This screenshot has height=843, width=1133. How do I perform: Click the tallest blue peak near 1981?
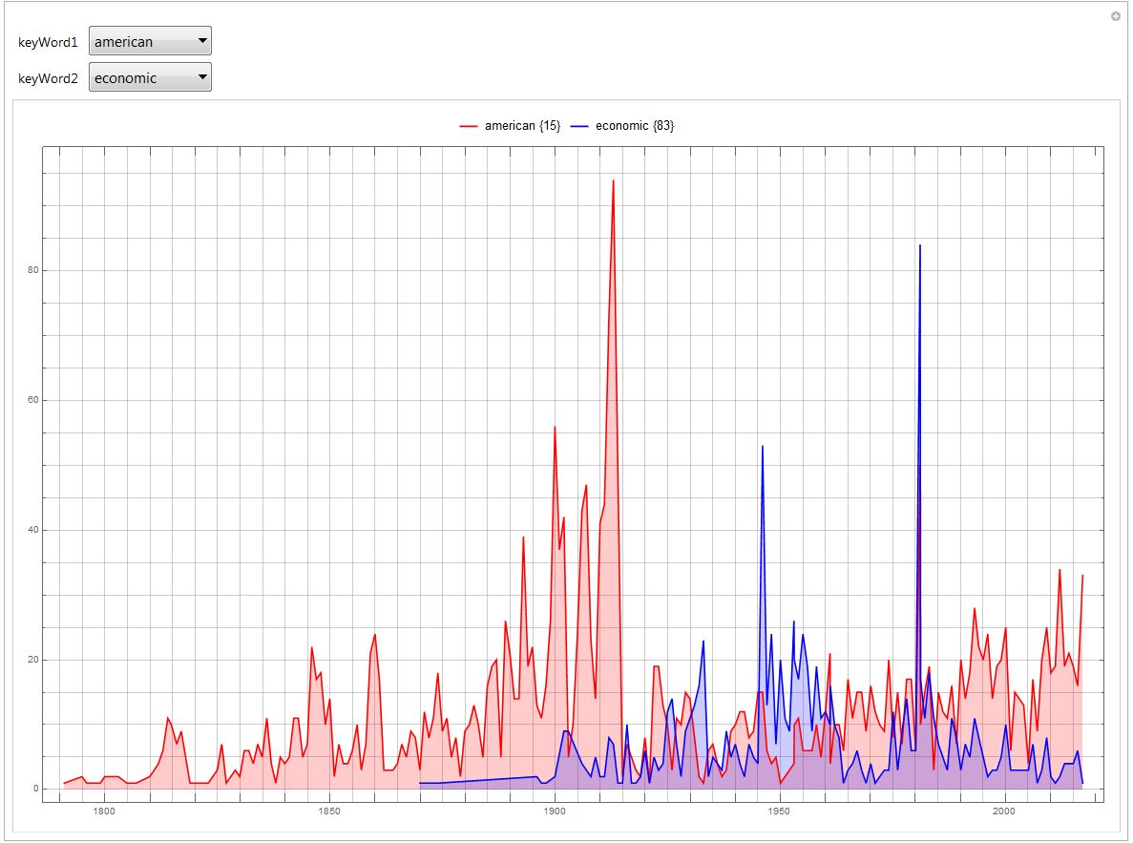pyautogui.click(x=919, y=246)
